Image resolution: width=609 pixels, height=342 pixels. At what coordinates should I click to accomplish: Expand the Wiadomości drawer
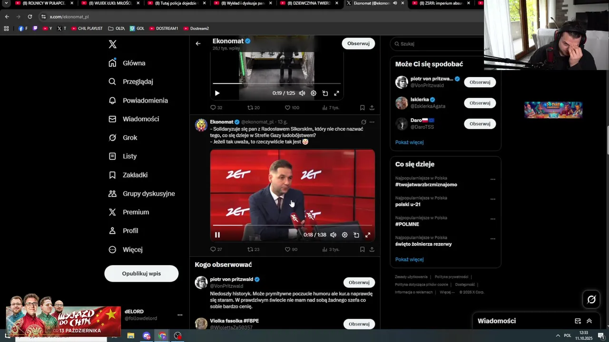click(x=589, y=321)
